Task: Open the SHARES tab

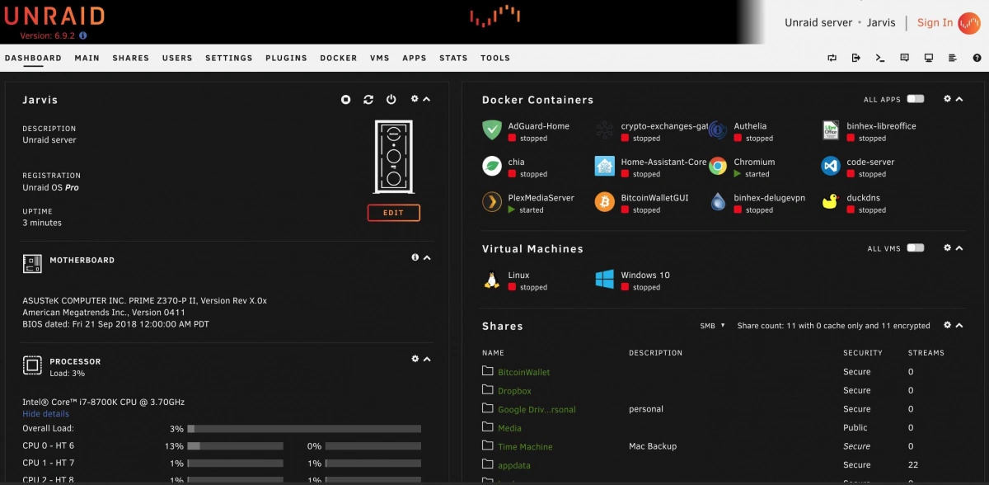Action: pos(131,59)
